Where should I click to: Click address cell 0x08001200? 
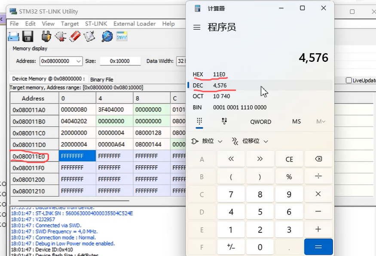pos(34,180)
